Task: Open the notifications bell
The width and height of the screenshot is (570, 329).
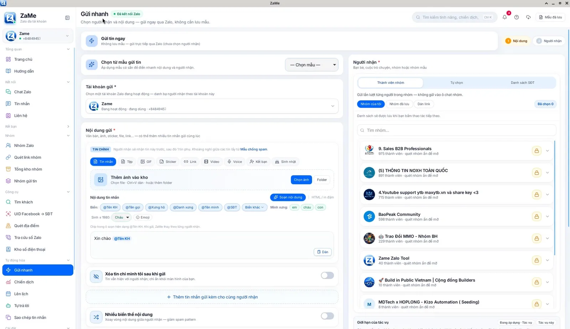Action: [505, 17]
